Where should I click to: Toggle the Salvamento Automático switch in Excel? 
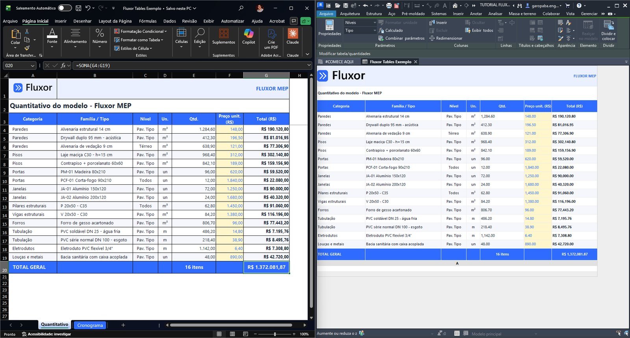click(x=65, y=8)
